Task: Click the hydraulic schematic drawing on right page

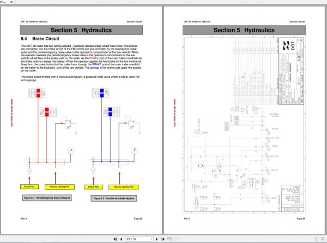Action: 244,125
